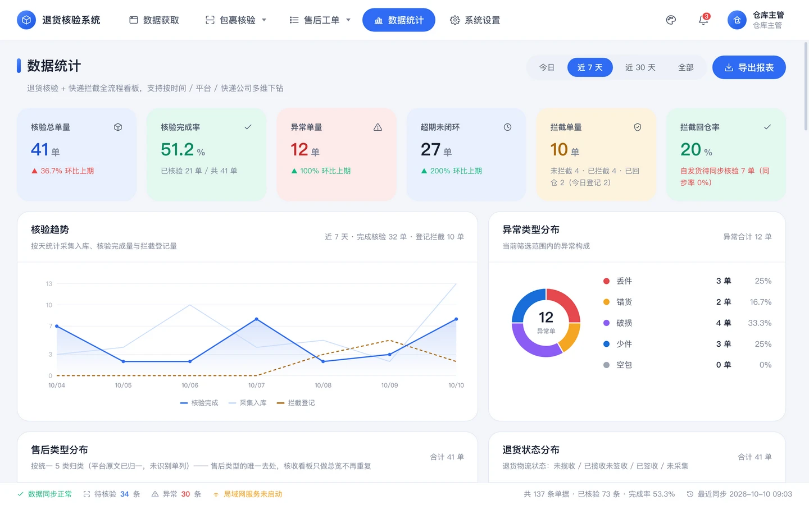Toggle 采集入库 series in chart legend
The width and height of the screenshot is (809, 505).
click(247, 403)
